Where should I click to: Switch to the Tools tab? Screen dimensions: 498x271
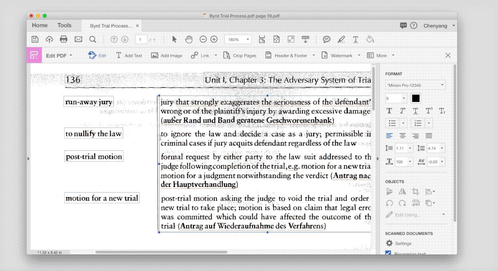click(x=64, y=25)
